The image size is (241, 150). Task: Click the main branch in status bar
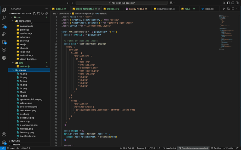click(x=11, y=148)
